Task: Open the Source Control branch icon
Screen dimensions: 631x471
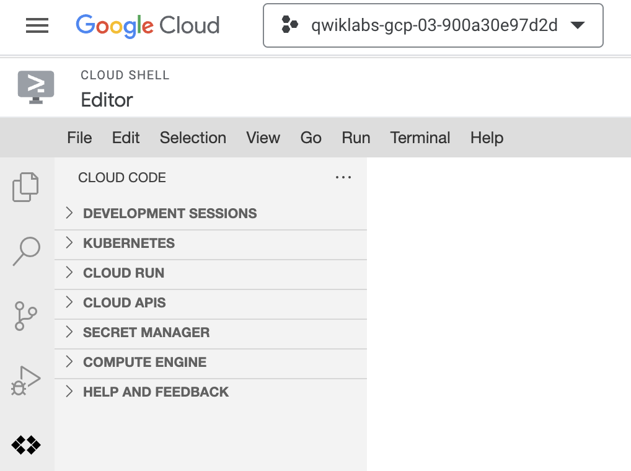Action: (x=26, y=316)
